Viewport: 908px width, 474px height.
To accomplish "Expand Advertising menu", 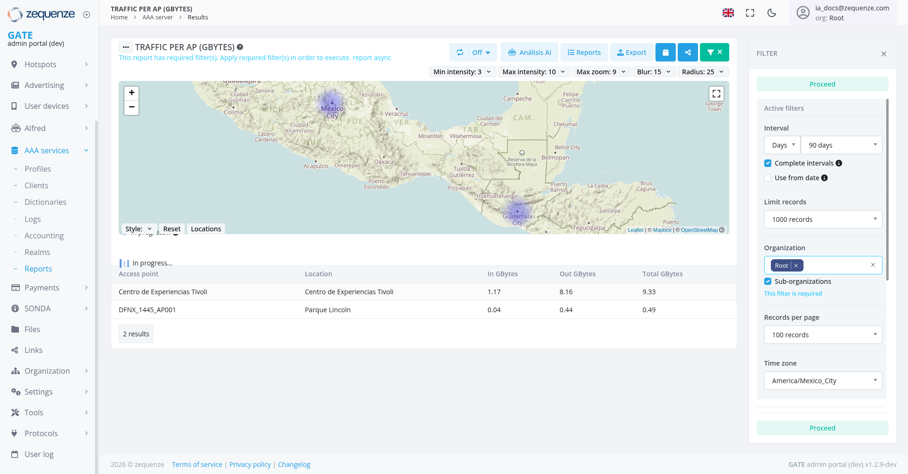I will [x=50, y=85].
